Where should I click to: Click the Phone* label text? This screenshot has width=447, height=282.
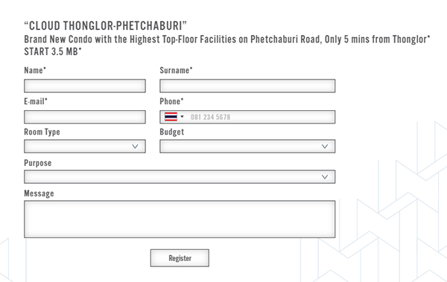pos(171,101)
